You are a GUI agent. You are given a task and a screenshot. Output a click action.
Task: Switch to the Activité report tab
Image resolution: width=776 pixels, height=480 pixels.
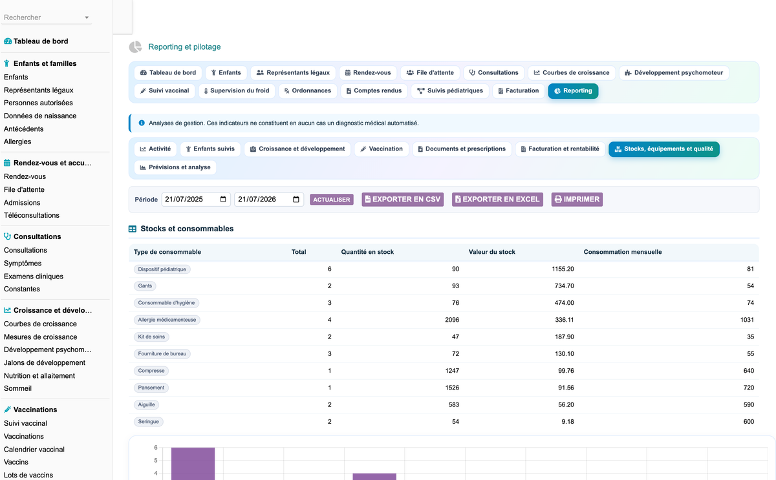pyautogui.click(x=155, y=149)
